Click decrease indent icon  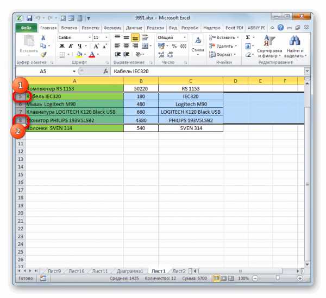(x=117, y=54)
